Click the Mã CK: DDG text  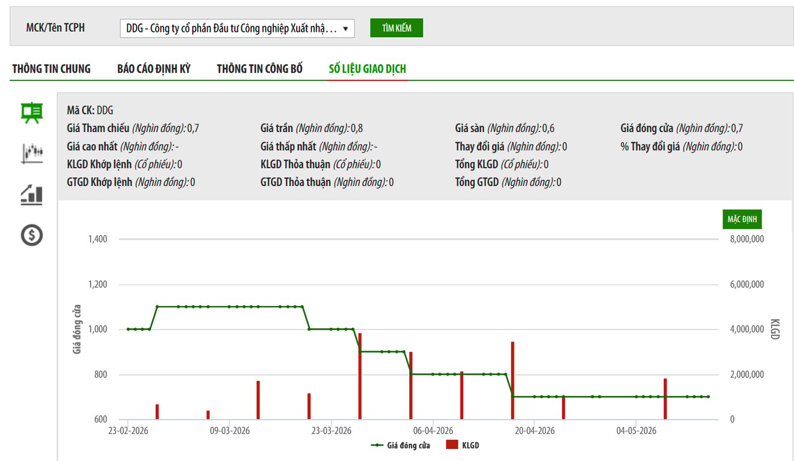(x=90, y=110)
